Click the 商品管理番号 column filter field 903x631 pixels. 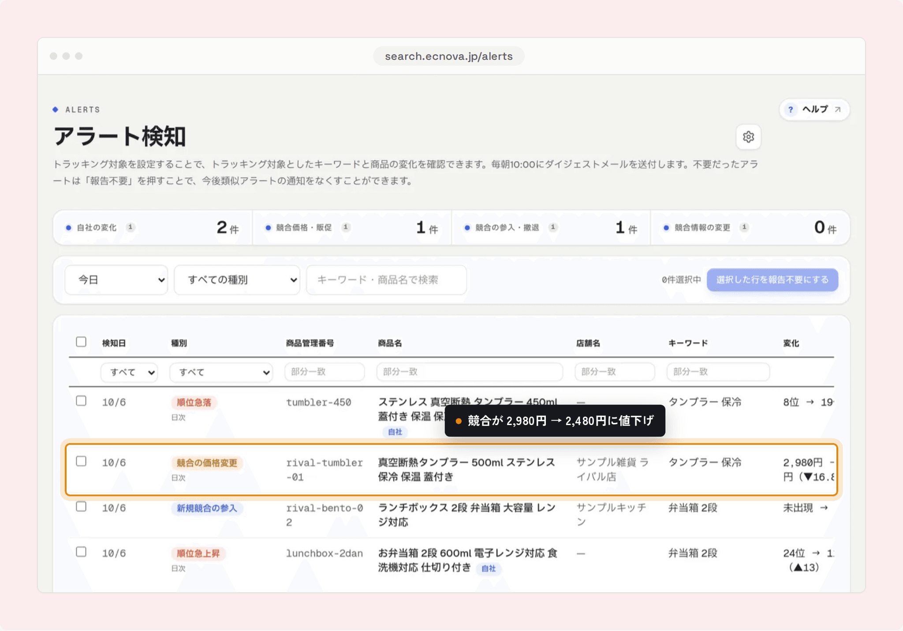coord(325,372)
